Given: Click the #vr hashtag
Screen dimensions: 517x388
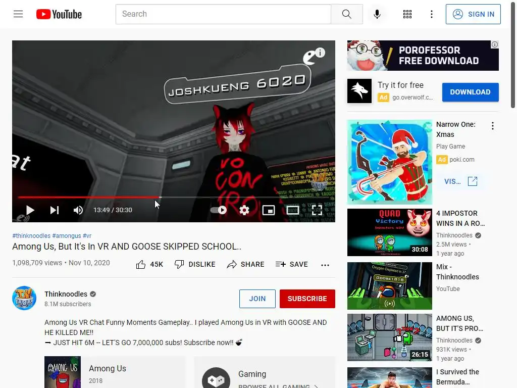Looking at the screenshot, I should pyautogui.click(x=87, y=235).
